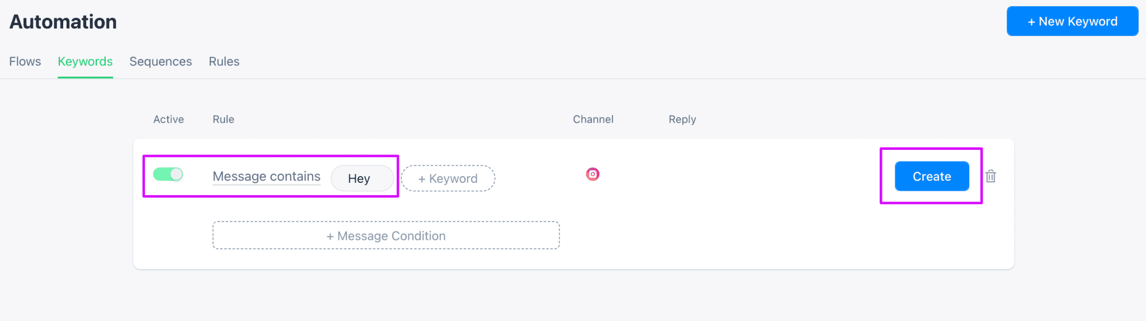Click the Instagram channel icon
The width and height of the screenshot is (1146, 321).
tap(593, 174)
